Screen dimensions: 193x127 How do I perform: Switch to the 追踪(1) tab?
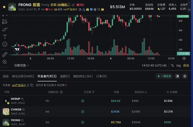tap(65, 76)
